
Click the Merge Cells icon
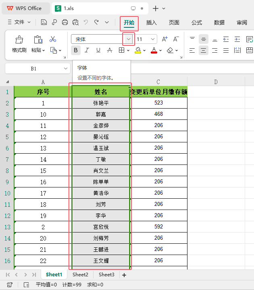(x=250, y=50)
